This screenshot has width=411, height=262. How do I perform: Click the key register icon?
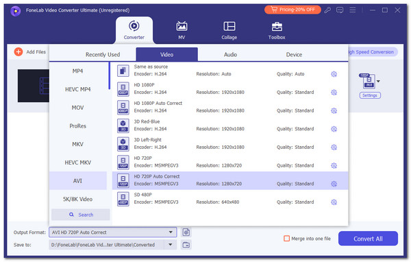[327, 10]
